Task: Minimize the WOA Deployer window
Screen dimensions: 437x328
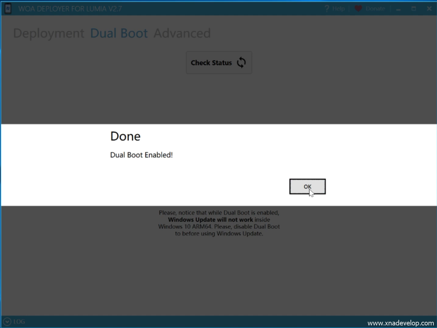Action: [398, 9]
